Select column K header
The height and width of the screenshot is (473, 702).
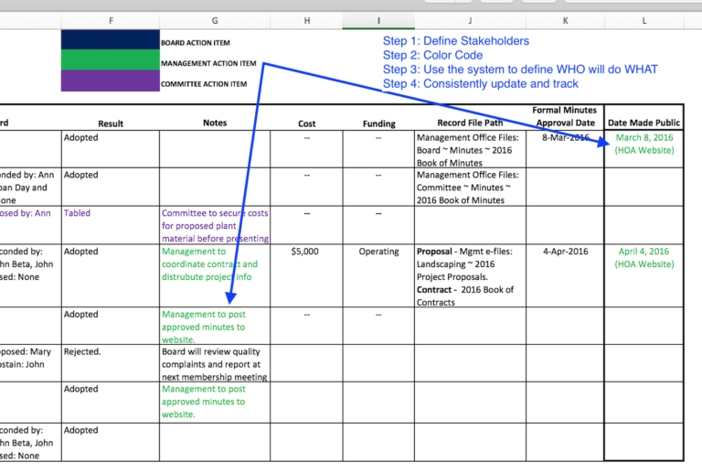pos(565,21)
